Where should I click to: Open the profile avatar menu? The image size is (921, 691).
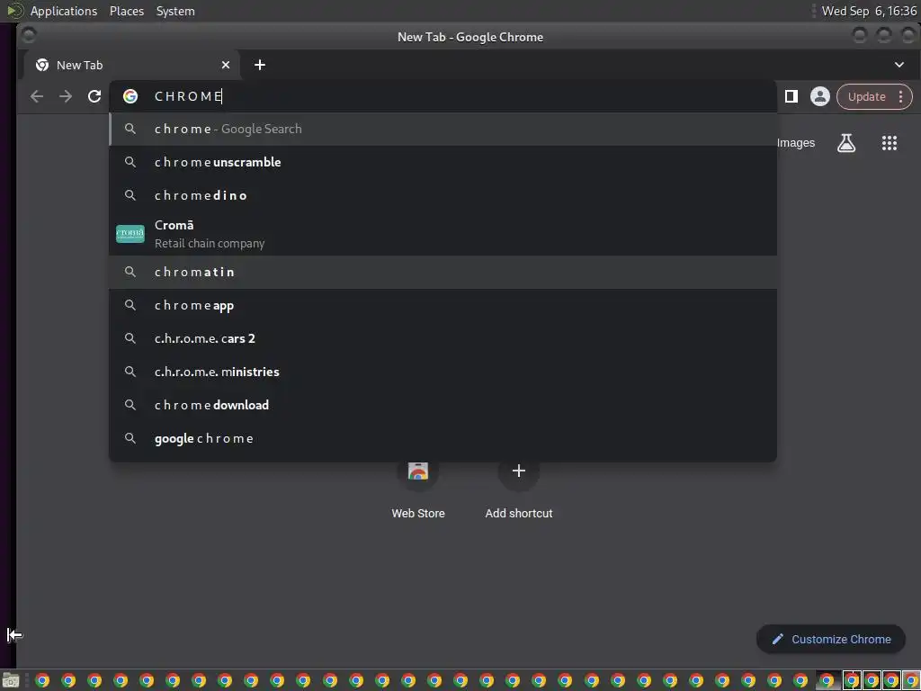819,96
